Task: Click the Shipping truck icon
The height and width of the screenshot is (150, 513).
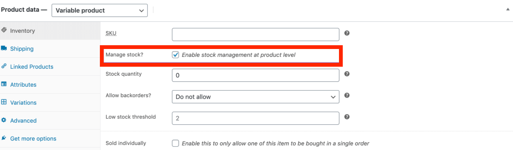Action: point(4,48)
